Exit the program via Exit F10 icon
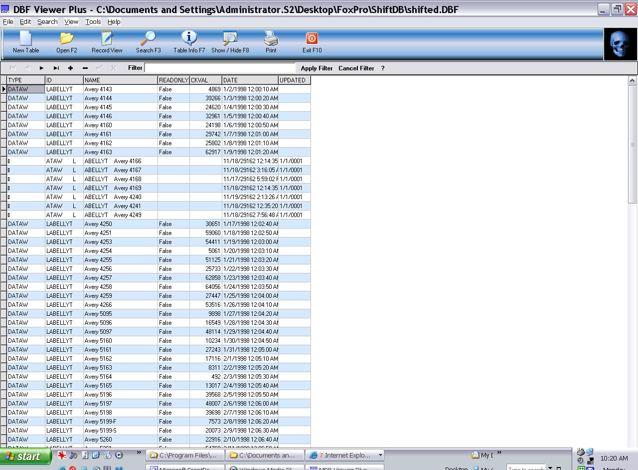 (312, 39)
